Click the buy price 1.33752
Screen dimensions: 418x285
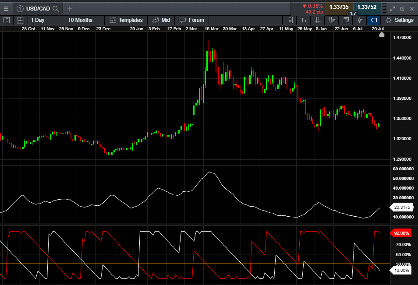tap(367, 7)
